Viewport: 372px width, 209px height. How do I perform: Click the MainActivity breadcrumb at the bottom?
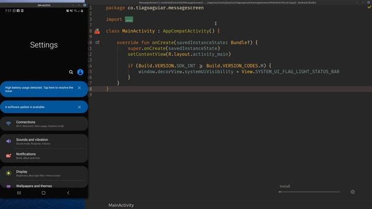[x=121, y=205]
